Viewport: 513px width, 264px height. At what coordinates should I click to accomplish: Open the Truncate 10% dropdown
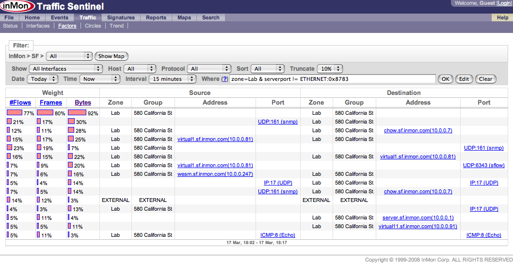(330, 69)
